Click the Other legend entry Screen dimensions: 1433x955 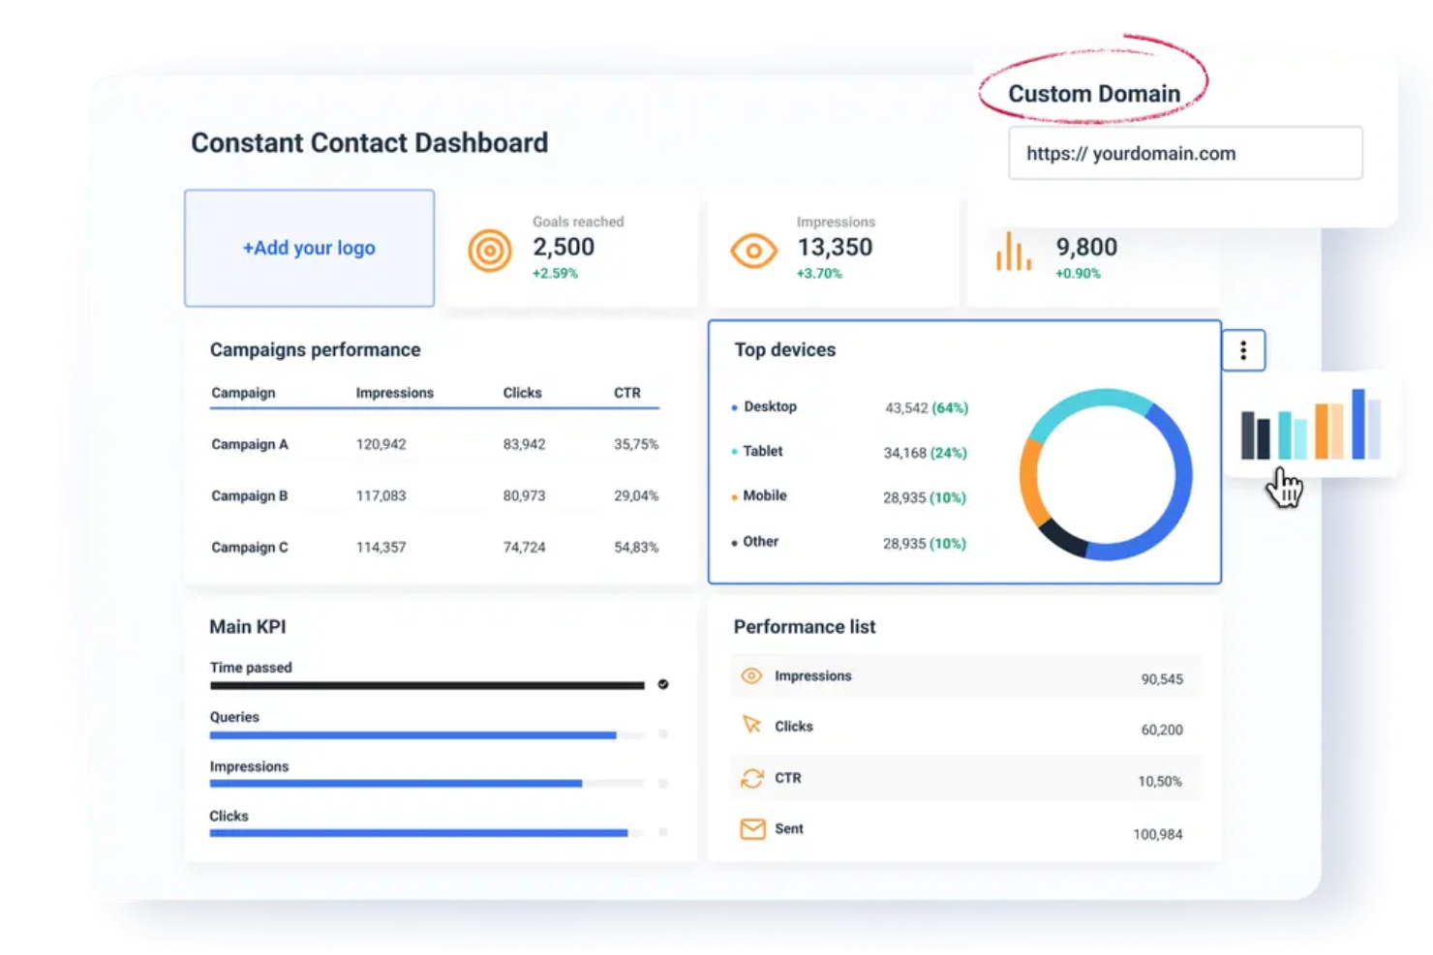[x=761, y=541]
